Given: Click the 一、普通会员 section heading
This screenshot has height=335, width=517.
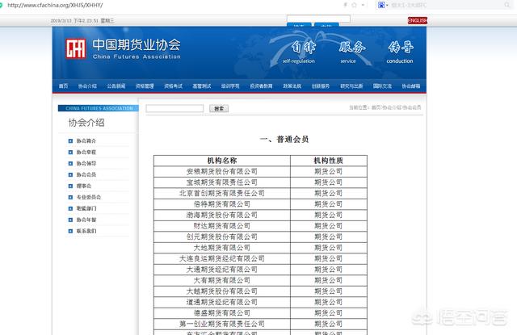Looking at the screenshot, I should click(284, 139).
